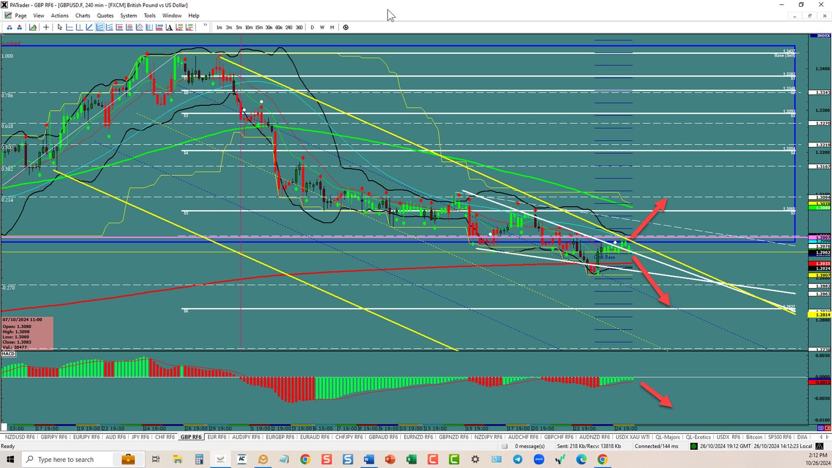The height and width of the screenshot is (468, 832).
Task: Switch chart to 30m timeframe
Action: [269, 27]
